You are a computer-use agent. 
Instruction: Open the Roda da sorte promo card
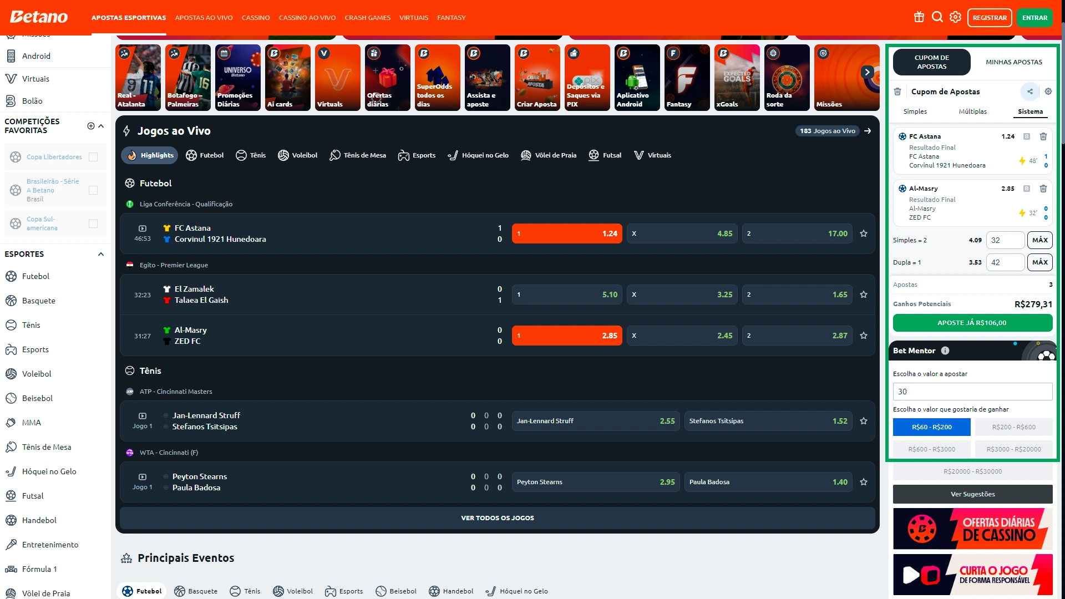[787, 78]
